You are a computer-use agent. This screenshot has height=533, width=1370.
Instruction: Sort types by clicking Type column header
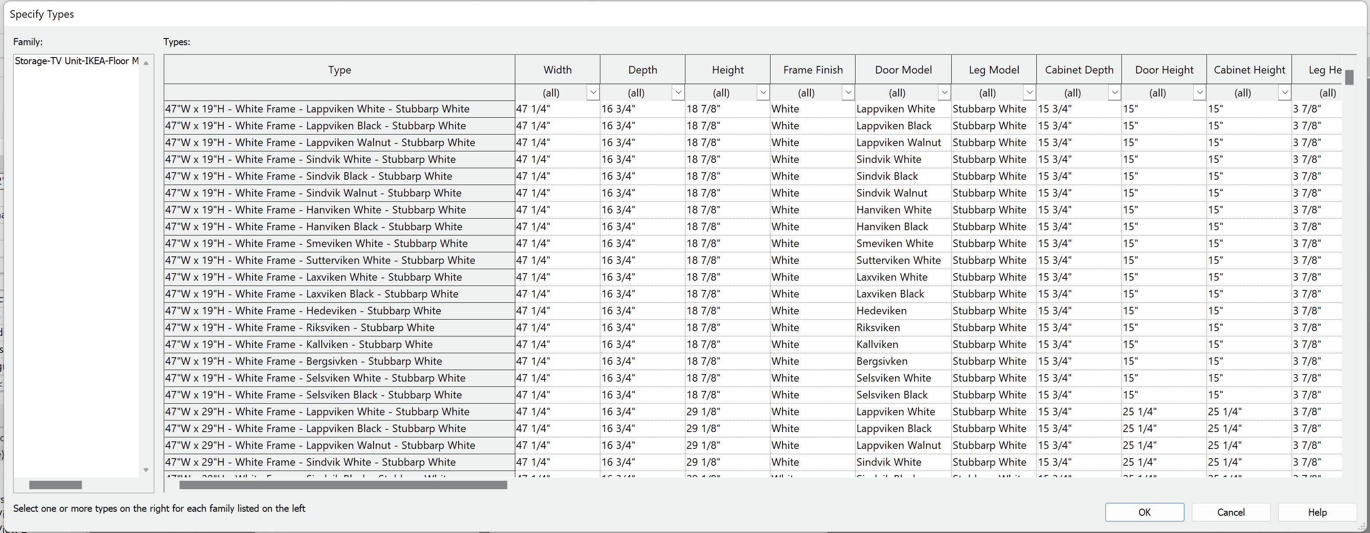(x=339, y=69)
